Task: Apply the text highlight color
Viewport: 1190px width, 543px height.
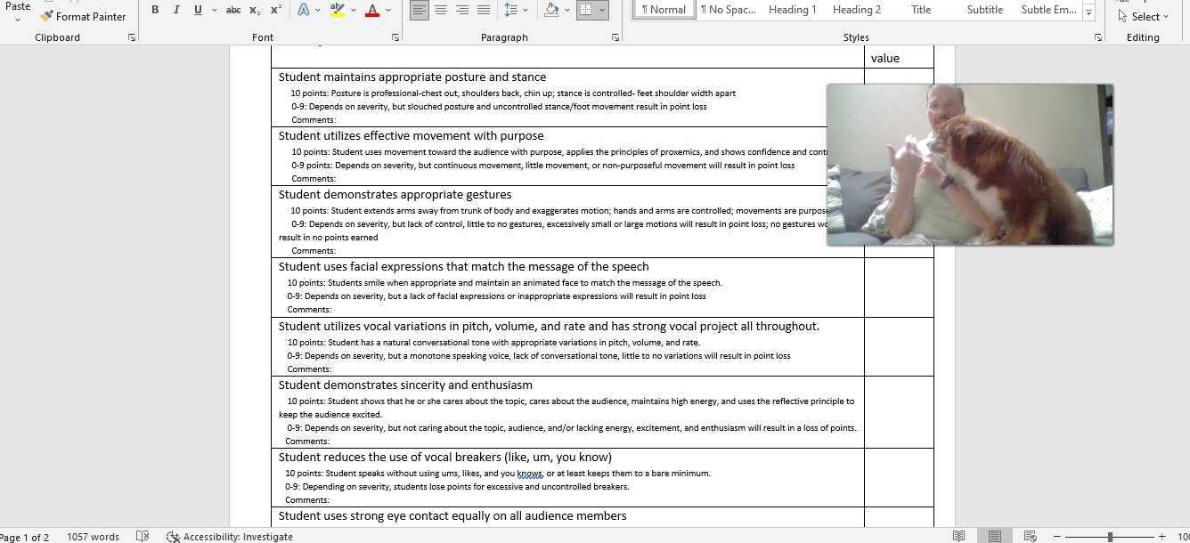Action: [337, 10]
